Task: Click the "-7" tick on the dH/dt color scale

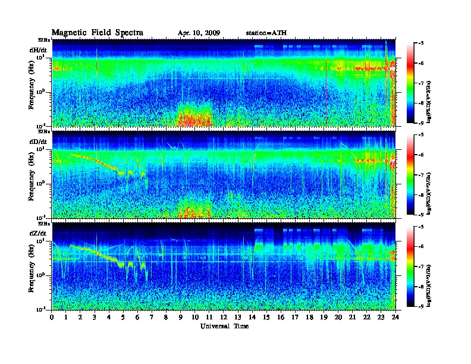Action: pos(421,83)
